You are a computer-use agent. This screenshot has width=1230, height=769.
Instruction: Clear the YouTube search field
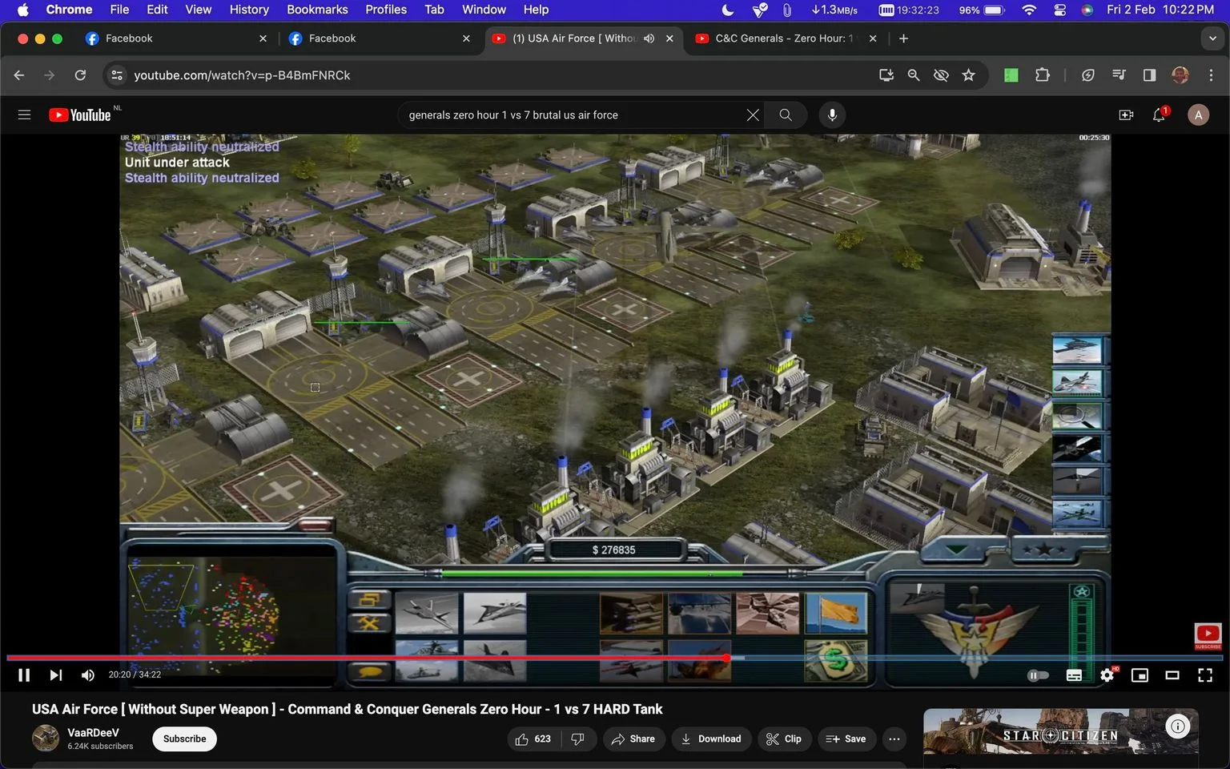753,115
